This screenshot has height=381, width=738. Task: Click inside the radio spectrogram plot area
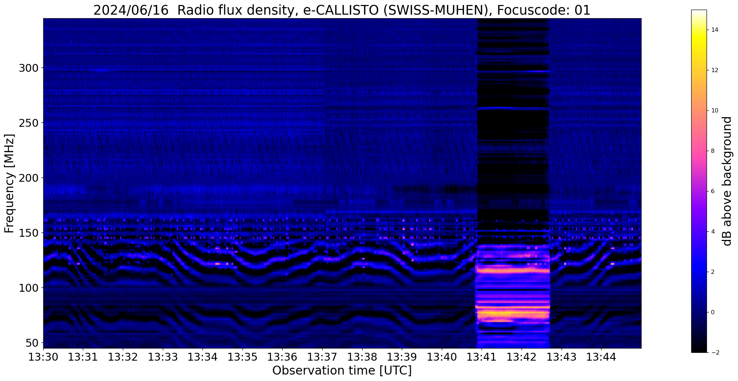coord(342,183)
